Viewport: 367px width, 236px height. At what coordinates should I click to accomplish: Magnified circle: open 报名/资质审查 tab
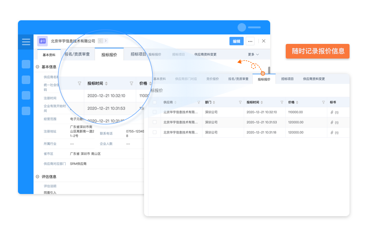coord(77,54)
